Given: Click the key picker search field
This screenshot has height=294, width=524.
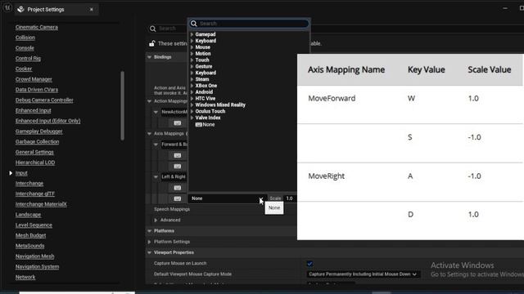Looking at the screenshot, I should tap(249, 24).
